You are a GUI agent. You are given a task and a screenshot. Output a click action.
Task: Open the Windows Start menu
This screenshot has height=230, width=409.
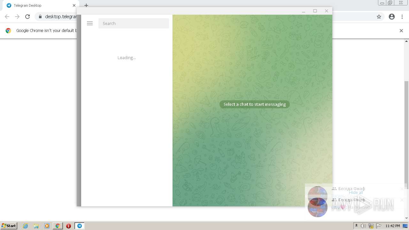(9, 226)
